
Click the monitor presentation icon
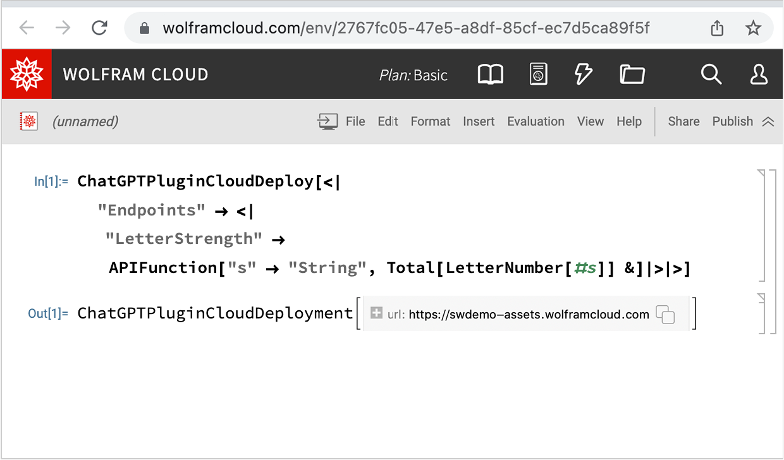328,121
